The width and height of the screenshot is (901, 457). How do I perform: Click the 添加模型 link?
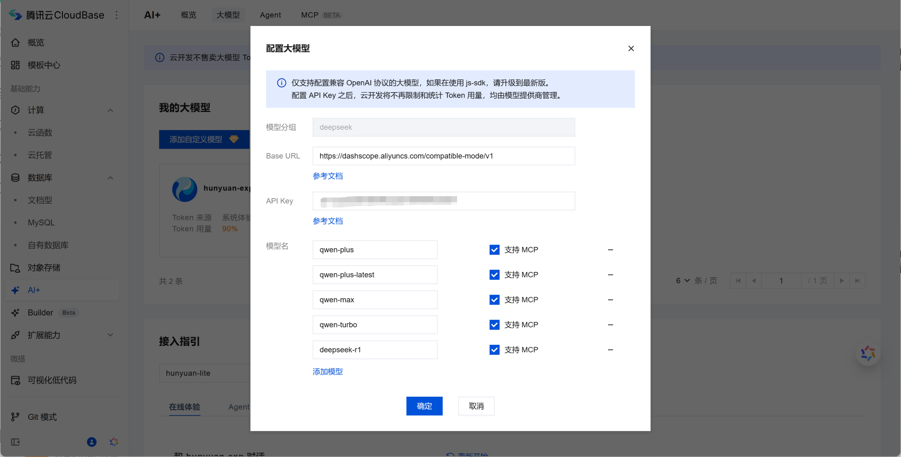pos(327,372)
